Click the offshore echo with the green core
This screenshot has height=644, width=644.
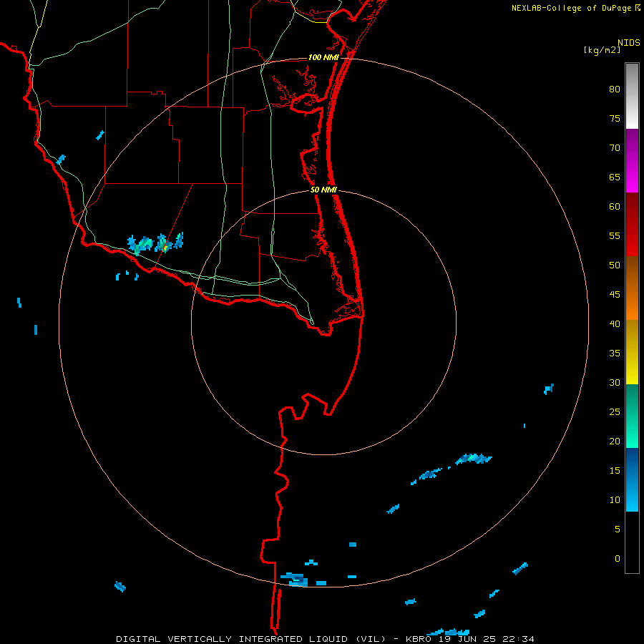coord(474,459)
